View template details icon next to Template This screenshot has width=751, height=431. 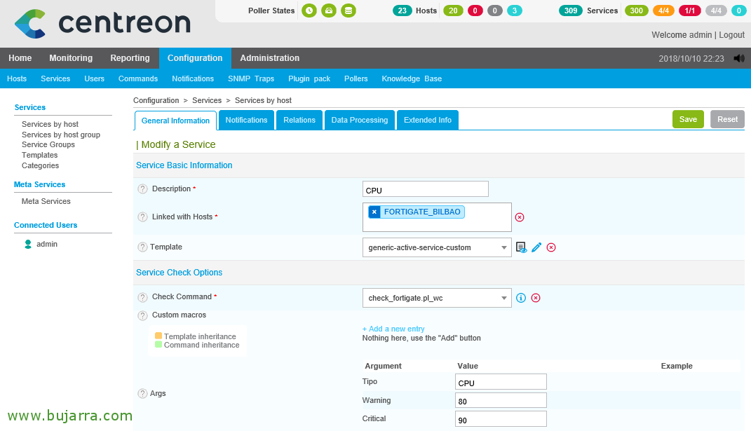tap(521, 247)
